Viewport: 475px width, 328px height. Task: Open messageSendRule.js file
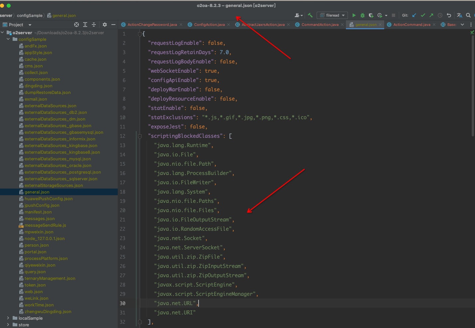tap(45, 225)
